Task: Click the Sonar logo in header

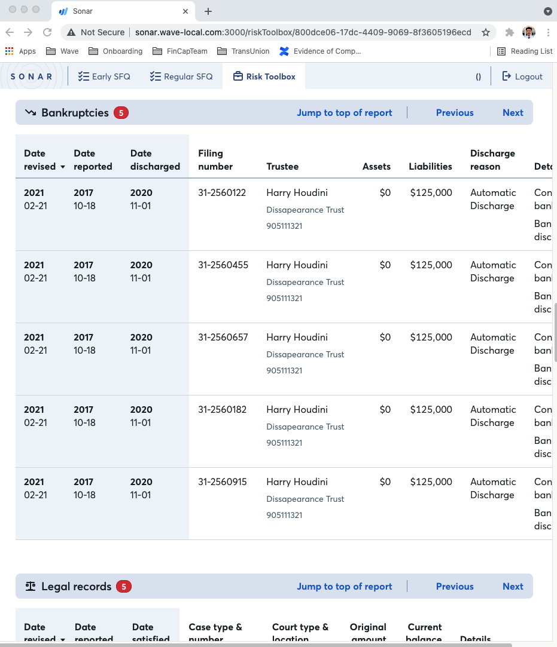Action: point(32,76)
